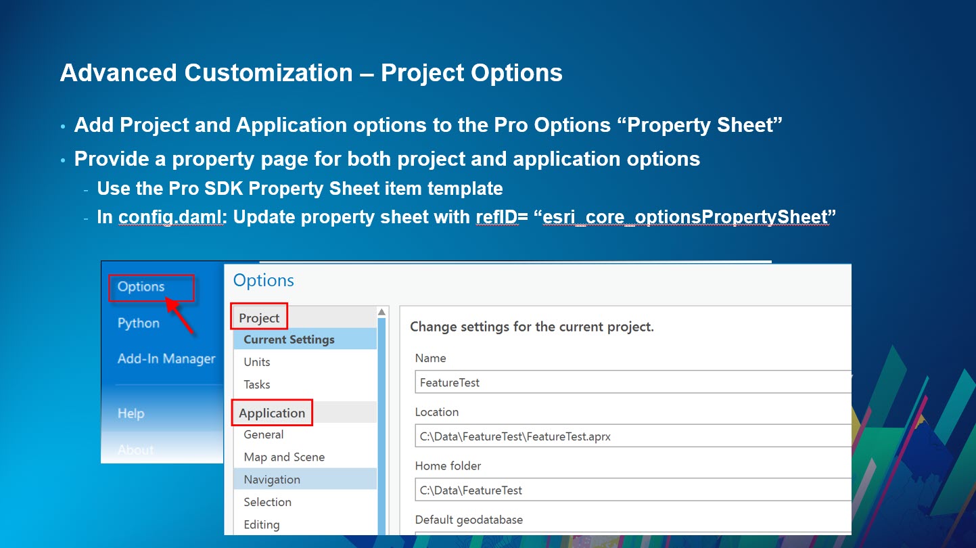Select the About option
The height and width of the screenshot is (548, 976).
point(135,449)
